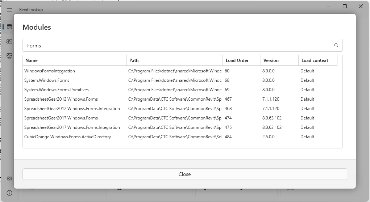The image size is (370, 202).
Task: Open the Dashboard sidebar icon
Action: pos(9,27)
